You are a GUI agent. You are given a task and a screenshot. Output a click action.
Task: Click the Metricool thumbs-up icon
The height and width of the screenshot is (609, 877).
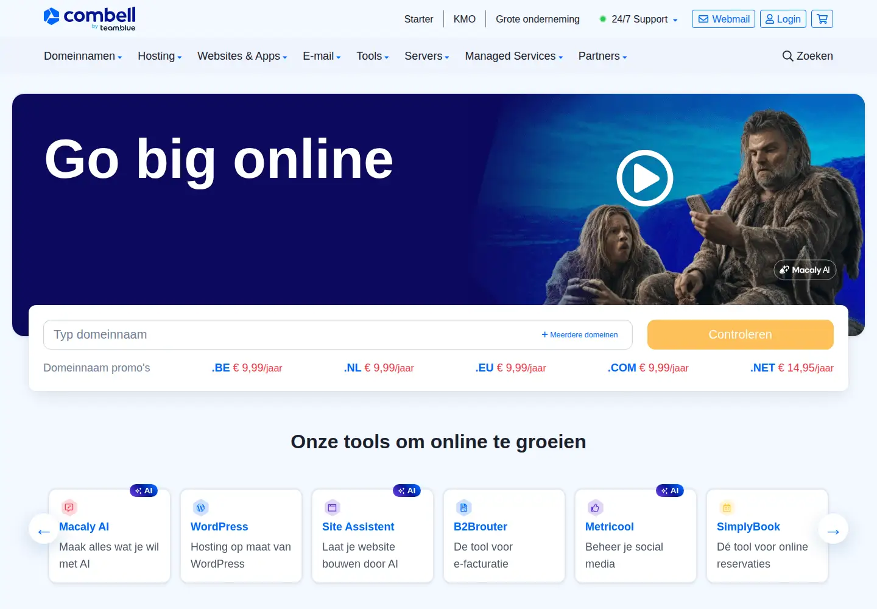(595, 507)
